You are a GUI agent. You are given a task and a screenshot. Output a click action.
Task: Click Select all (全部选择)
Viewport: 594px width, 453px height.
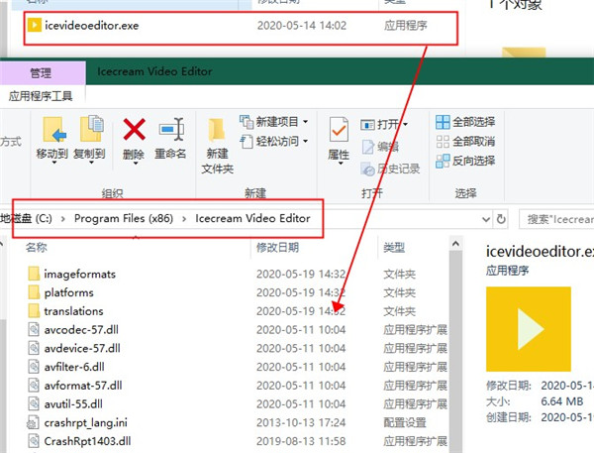point(465,122)
